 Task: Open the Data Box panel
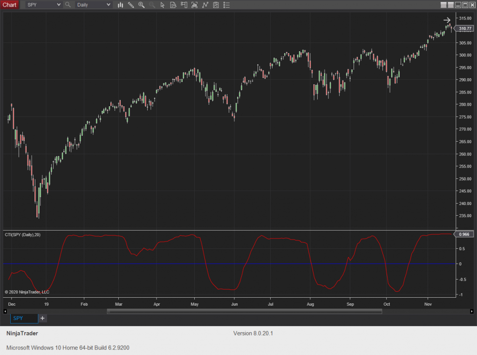click(x=173, y=5)
